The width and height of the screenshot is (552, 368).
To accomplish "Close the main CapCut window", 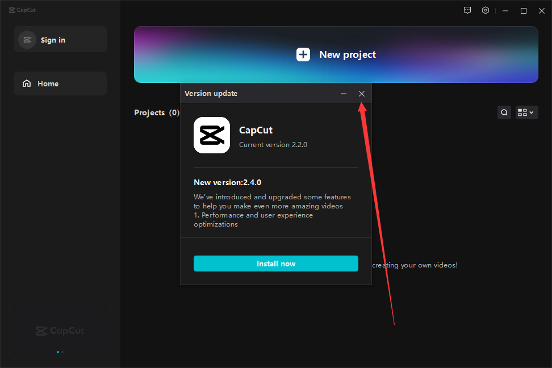I will [x=542, y=10].
